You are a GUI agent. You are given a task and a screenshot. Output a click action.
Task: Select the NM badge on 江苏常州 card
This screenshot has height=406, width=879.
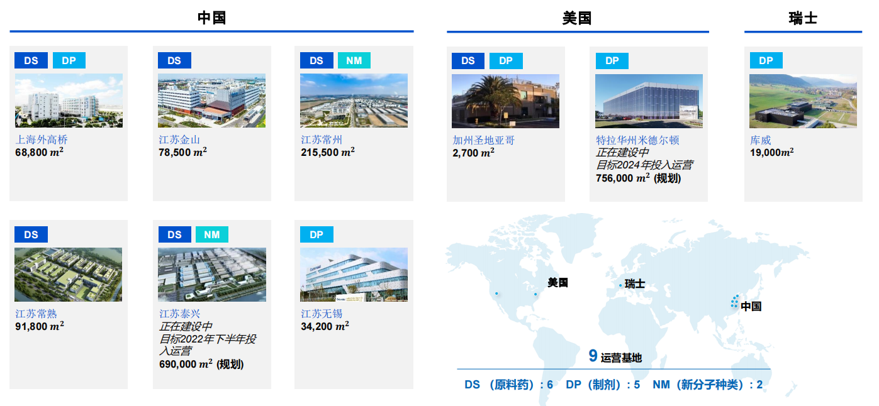[x=354, y=60]
